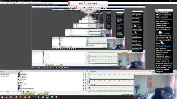Open the Вид menu
Screen dimensions: 177x99
(x=15, y=3)
